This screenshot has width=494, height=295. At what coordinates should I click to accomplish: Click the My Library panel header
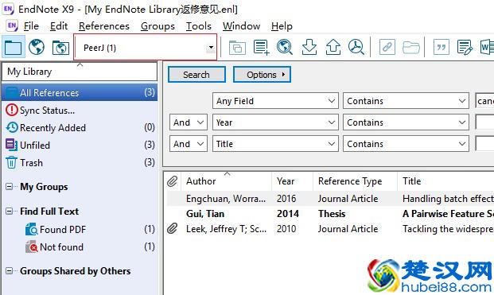click(x=80, y=72)
